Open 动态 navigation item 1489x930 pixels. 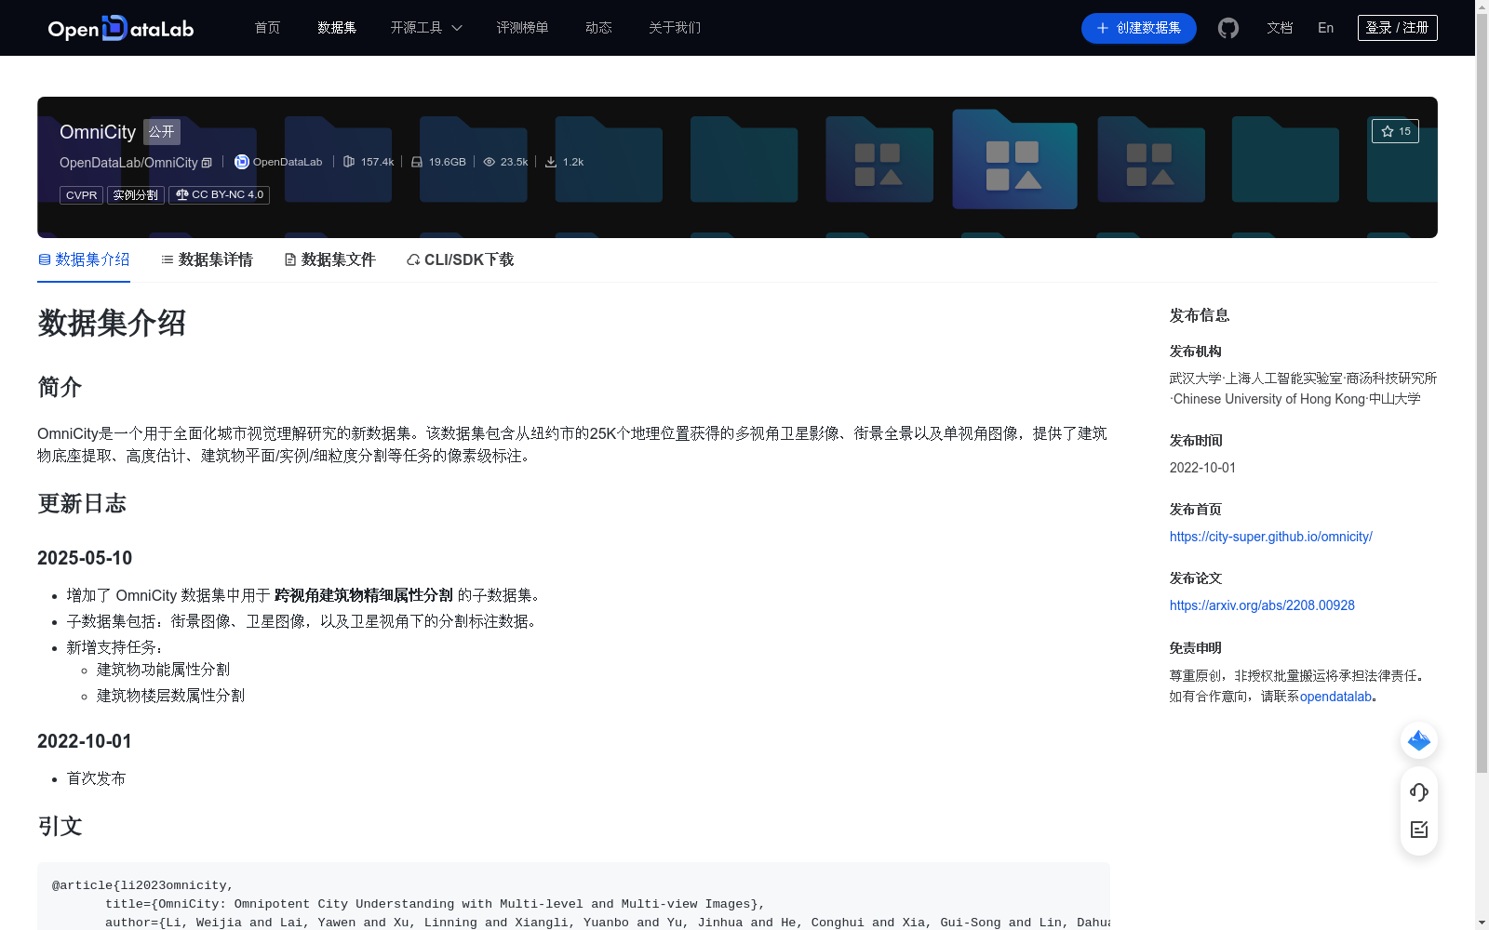click(598, 28)
